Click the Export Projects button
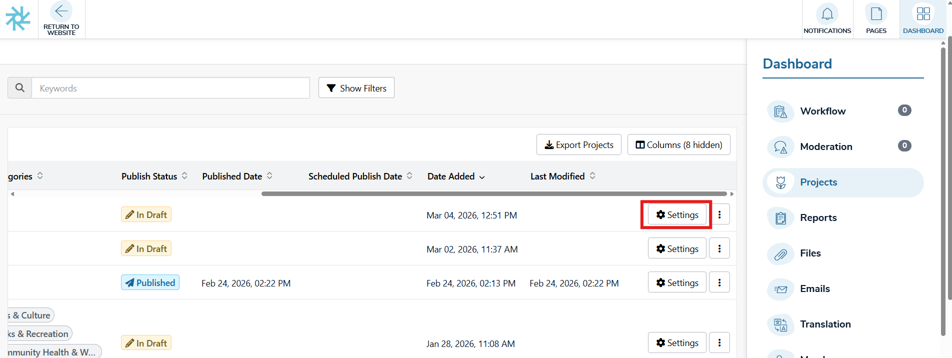Image resolution: width=952 pixels, height=358 pixels. 578,145
